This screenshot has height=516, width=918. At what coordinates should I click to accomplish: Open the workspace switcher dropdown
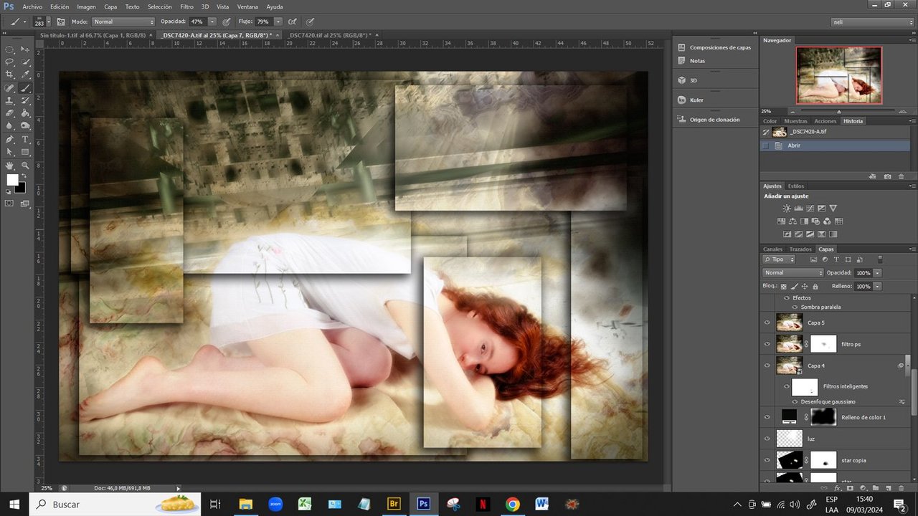(x=873, y=22)
